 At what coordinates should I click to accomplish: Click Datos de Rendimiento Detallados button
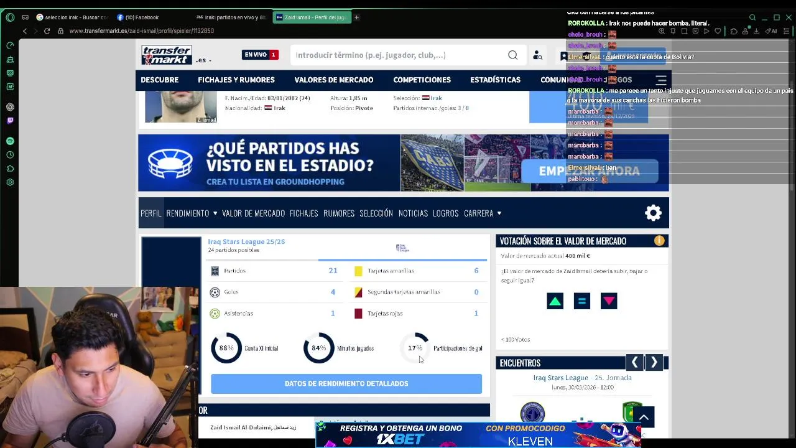[346, 384]
